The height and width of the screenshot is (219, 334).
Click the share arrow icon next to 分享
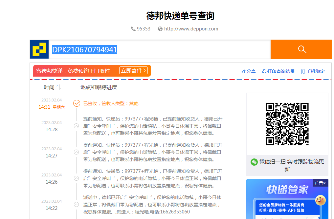pyautogui.click(x=243, y=71)
